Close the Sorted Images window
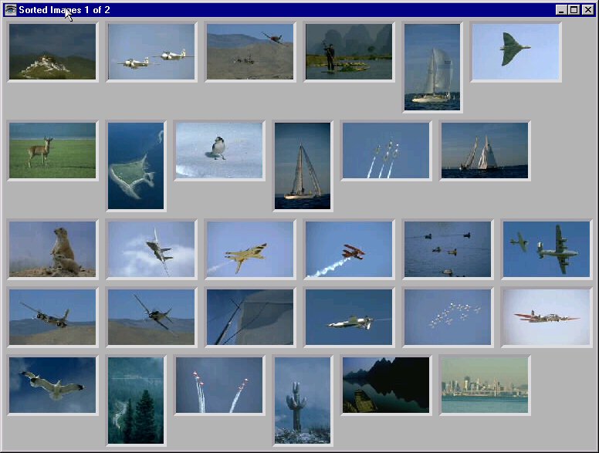 [588, 10]
